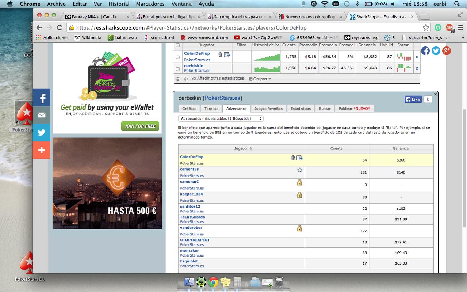Click the www.rotoworld.com bookmark
This screenshot has width=467, height=292.
click(204, 38)
